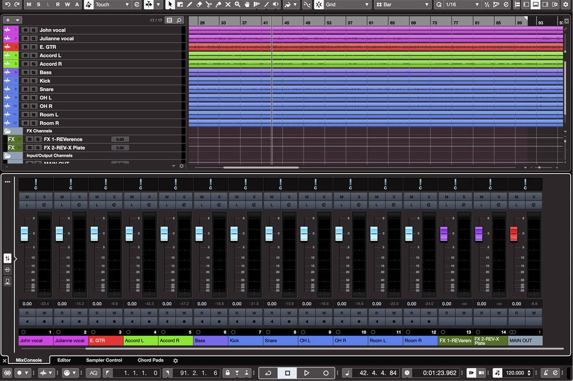Screen dimensions: 573x381
Task: Click the Bass channel volume fader
Action: click(x=199, y=233)
